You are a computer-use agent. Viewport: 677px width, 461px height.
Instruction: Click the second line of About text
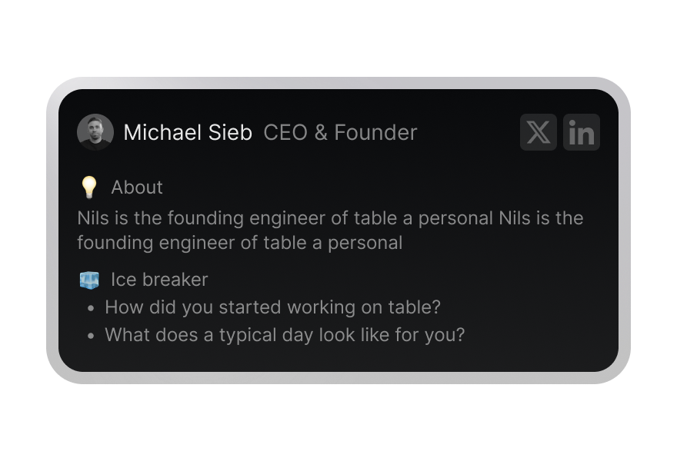(x=239, y=243)
